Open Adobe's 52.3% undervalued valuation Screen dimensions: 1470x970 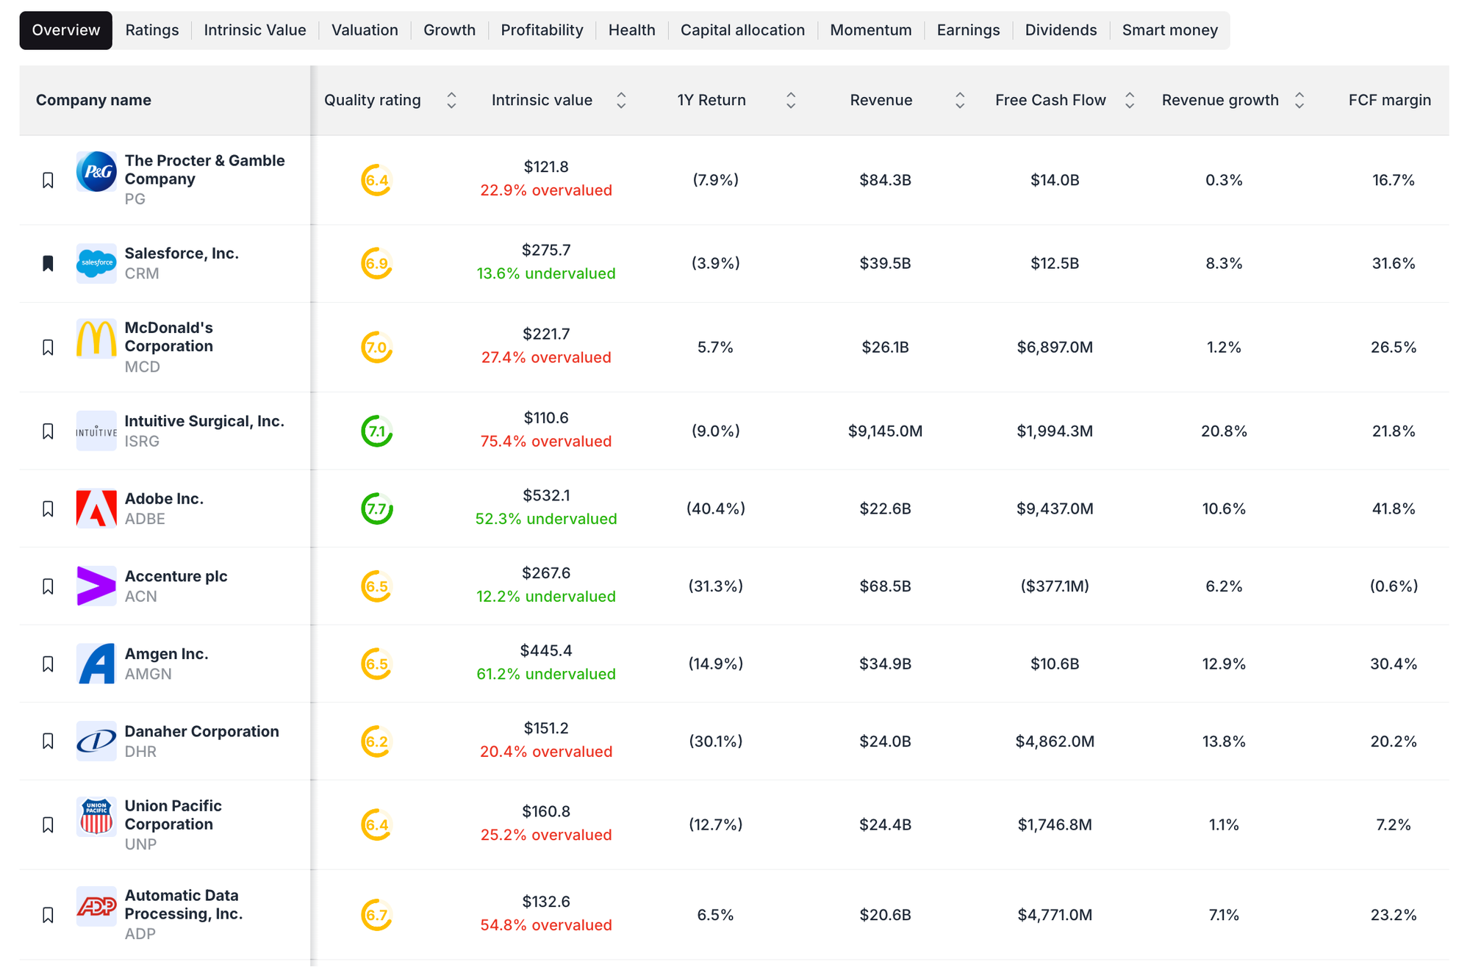pos(545,518)
